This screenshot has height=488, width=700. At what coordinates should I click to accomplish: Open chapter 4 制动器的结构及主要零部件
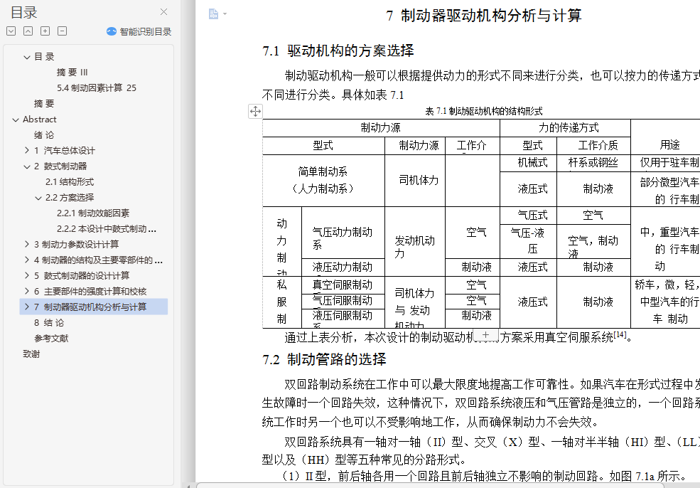click(x=99, y=260)
